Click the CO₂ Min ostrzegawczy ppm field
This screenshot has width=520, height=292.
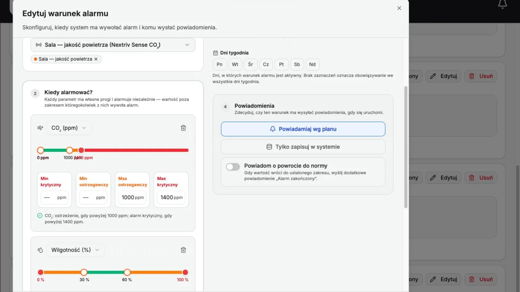click(93, 197)
